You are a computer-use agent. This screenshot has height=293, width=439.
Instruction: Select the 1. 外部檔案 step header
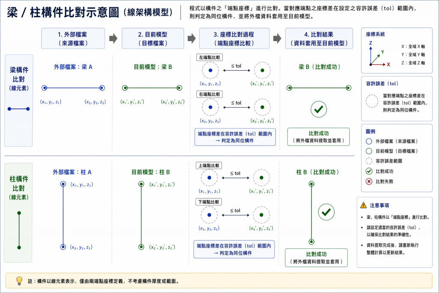point(72,39)
